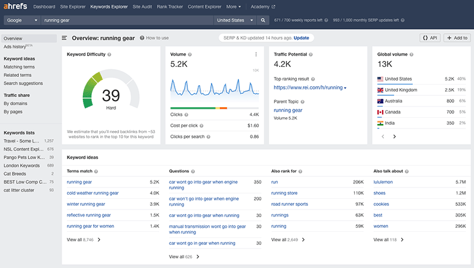Open Site Explorer in the top navigation
Viewport: 474px width, 268px height.
[72, 7]
